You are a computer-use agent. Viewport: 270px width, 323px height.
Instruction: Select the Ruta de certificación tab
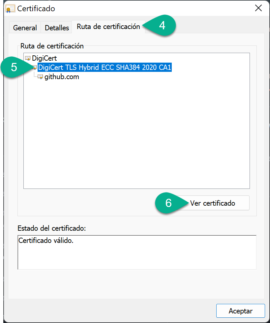(x=108, y=27)
